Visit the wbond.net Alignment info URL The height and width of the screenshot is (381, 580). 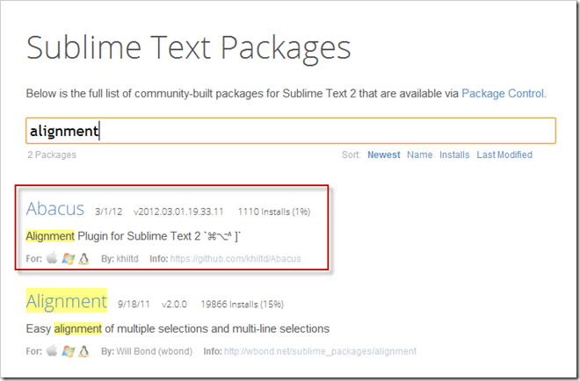click(320, 351)
